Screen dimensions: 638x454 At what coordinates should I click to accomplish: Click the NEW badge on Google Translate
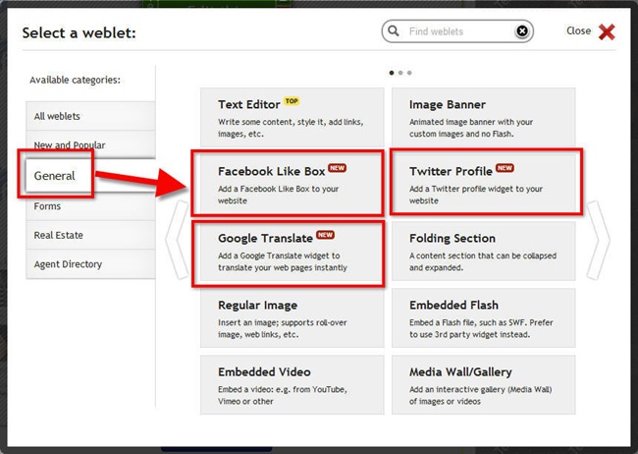point(325,235)
